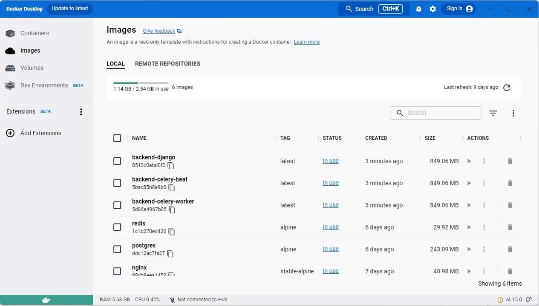Check the redis row checkbox
The image size is (539, 306).
coord(117,227)
